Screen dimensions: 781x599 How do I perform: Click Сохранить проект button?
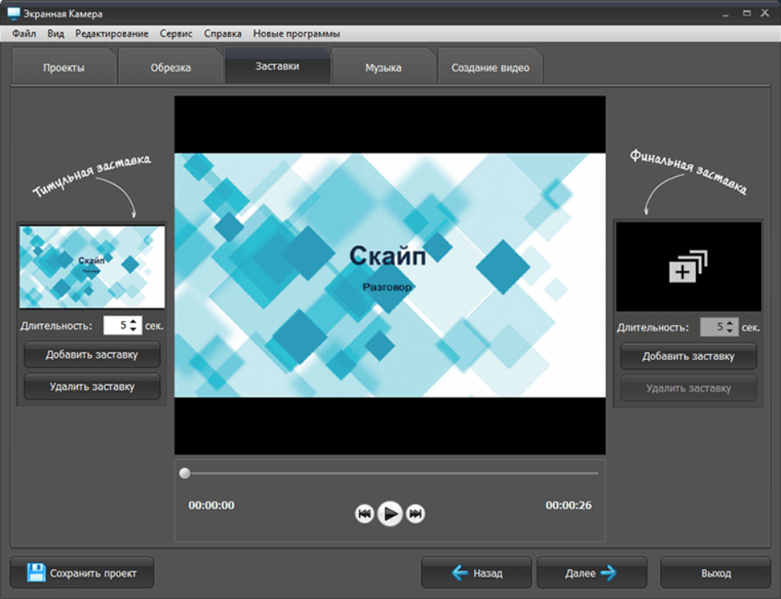pyautogui.click(x=82, y=573)
